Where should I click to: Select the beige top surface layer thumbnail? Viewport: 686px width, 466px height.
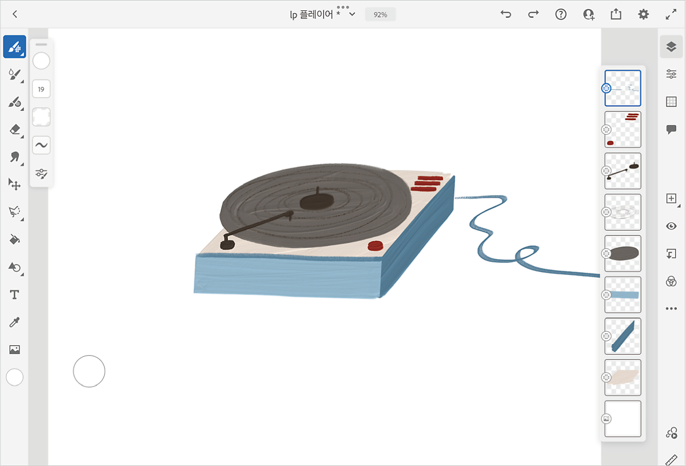click(623, 377)
